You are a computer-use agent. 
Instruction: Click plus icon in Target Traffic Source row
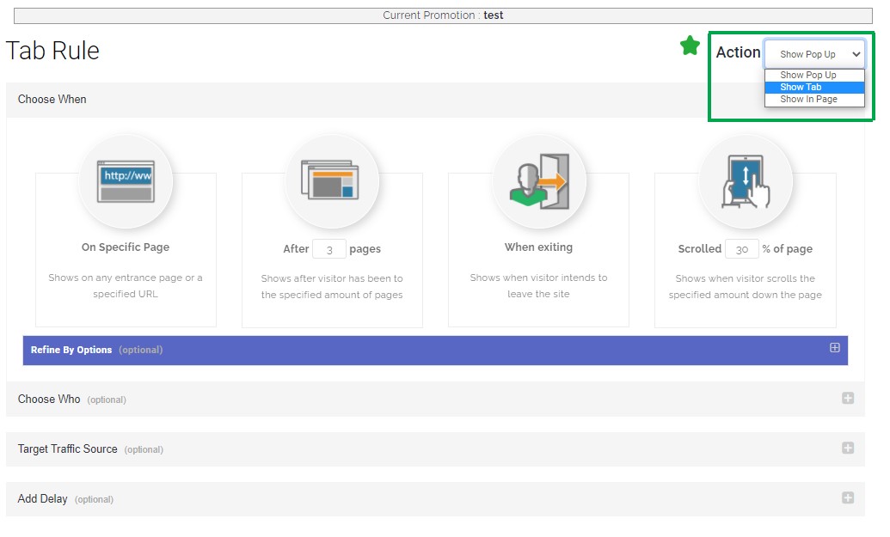coord(848,449)
